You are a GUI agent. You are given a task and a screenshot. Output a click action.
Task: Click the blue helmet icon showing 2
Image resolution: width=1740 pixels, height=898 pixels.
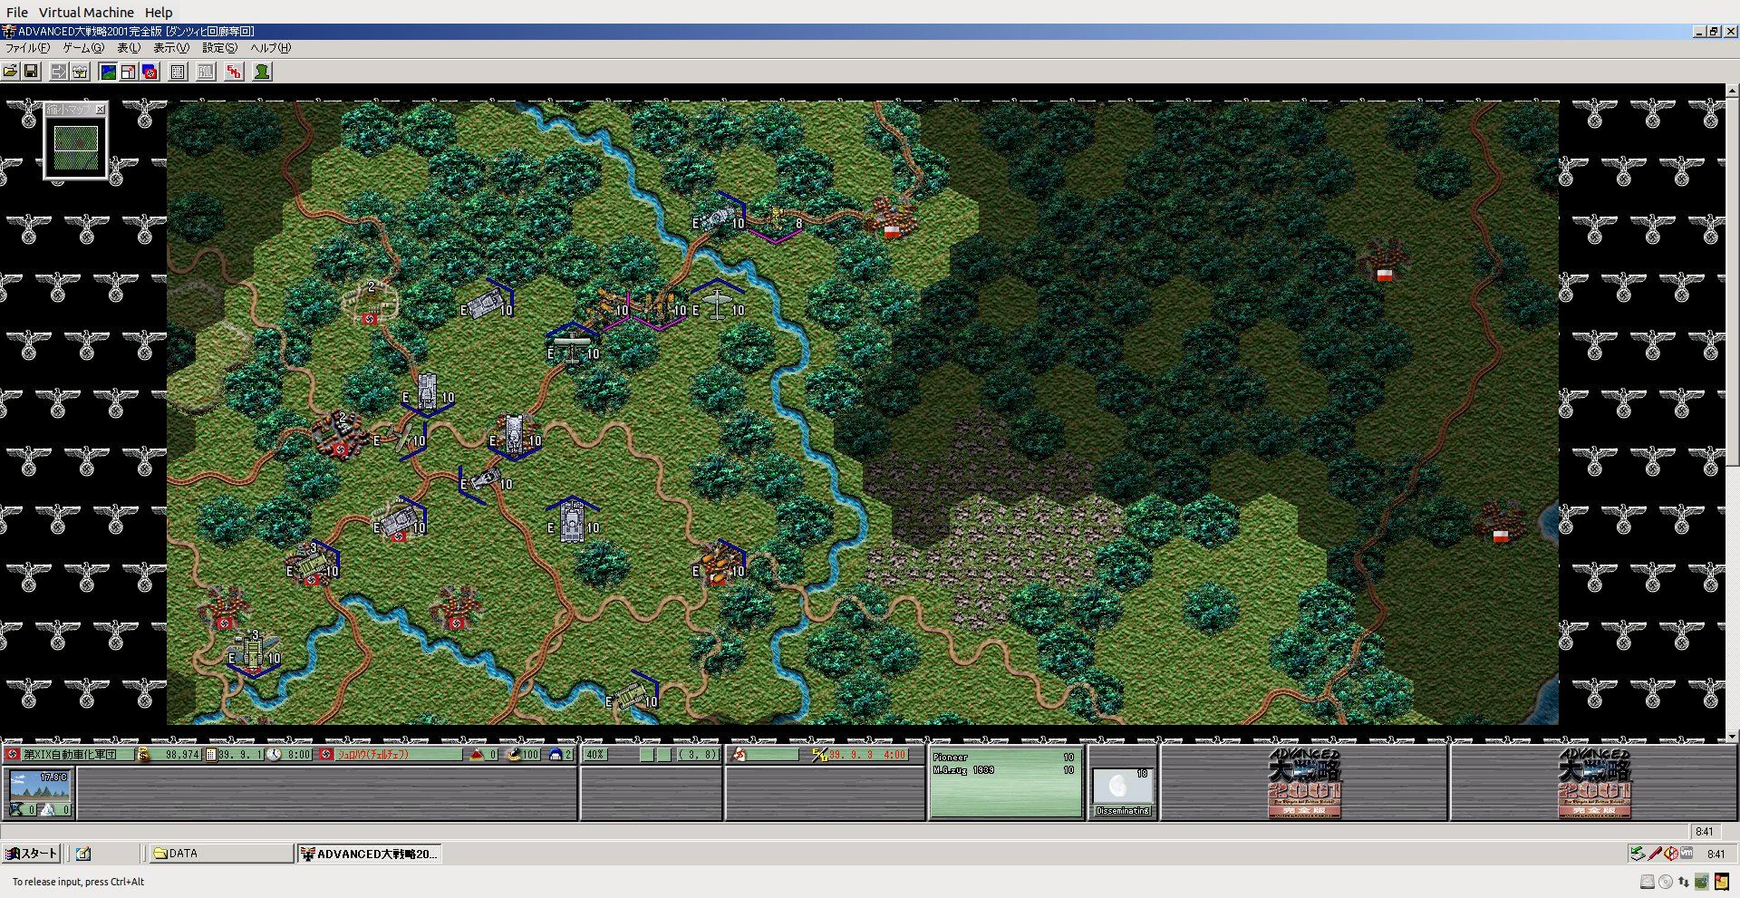pos(556,754)
